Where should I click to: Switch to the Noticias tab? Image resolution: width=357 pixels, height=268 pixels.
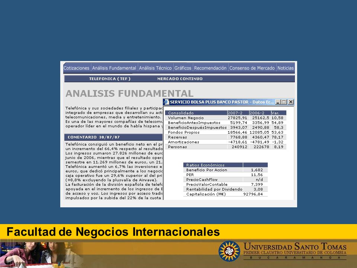coord(286,68)
